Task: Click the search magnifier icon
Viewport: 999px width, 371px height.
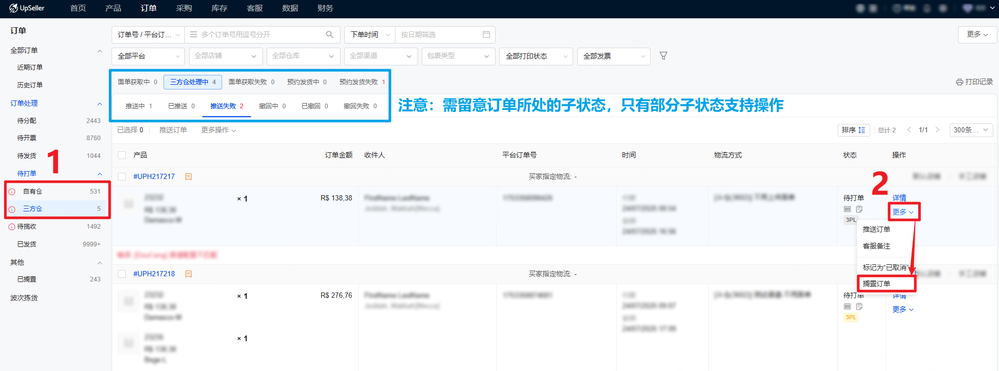Action: click(x=330, y=35)
